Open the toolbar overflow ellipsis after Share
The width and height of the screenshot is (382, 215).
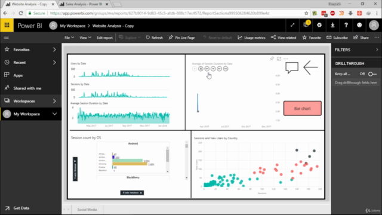(x=377, y=38)
